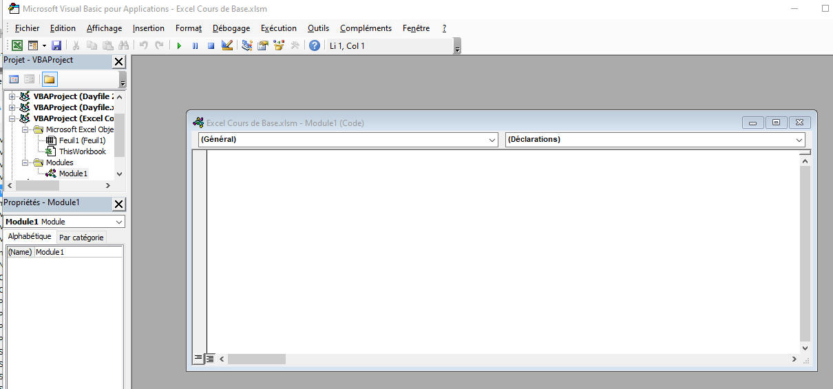Open the ? help menu
Viewport: 833px width, 389px height.
coord(444,28)
